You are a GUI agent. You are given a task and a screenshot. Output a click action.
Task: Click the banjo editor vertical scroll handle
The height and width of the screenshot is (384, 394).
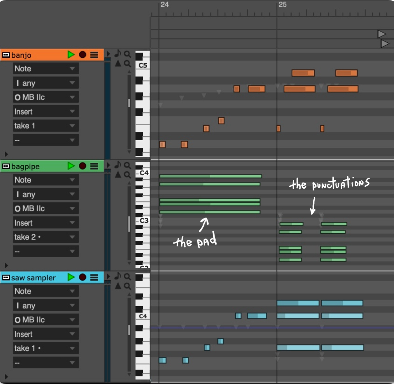129,103
